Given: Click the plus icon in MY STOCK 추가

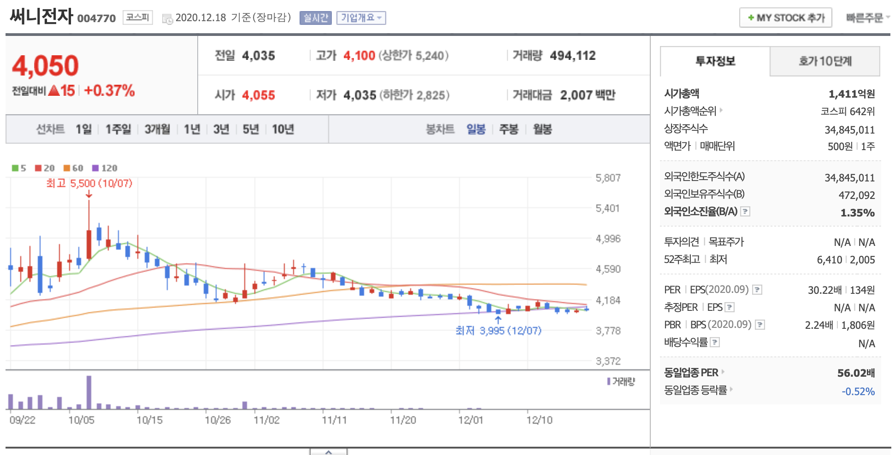Looking at the screenshot, I should point(751,18).
